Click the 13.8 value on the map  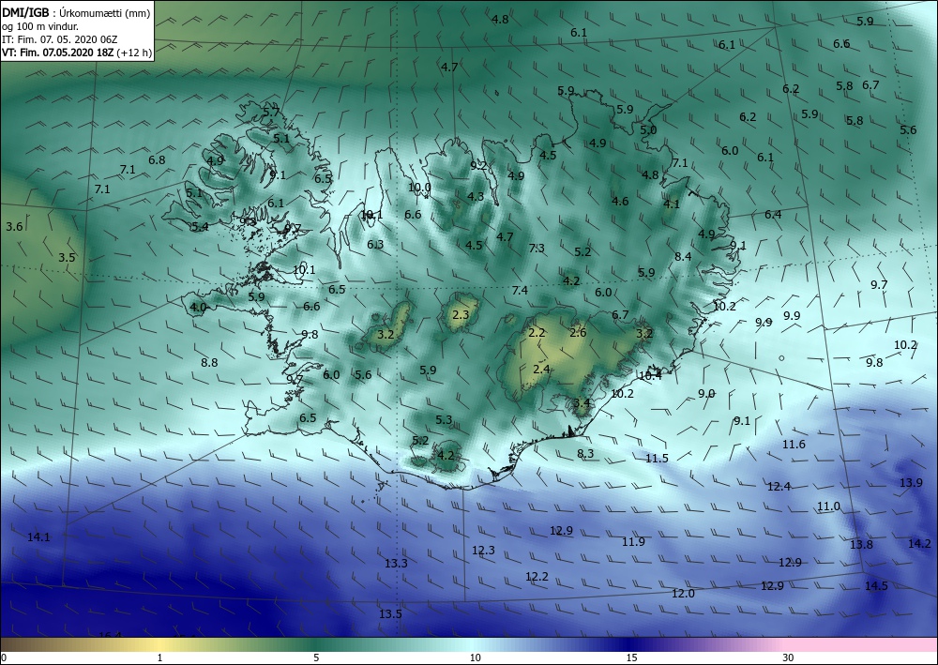(x=861, y=544)
